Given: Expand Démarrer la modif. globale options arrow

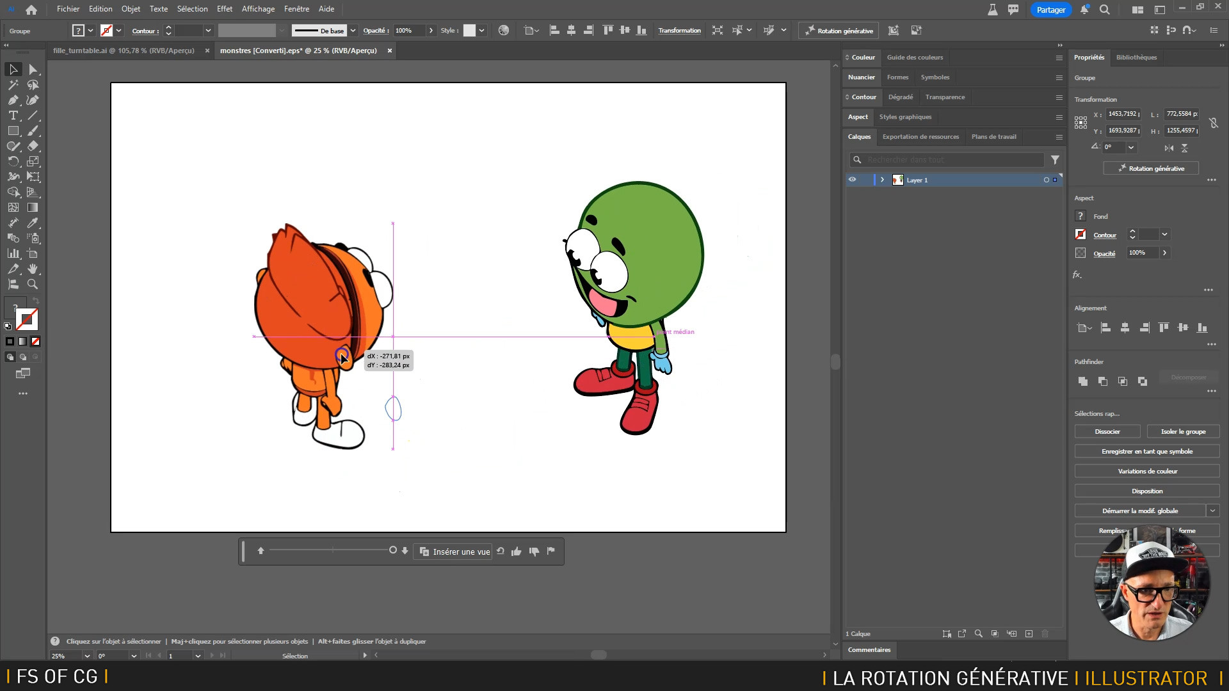Looking at the screenshot, I should pyautogui.click(x=1212, y=511).
